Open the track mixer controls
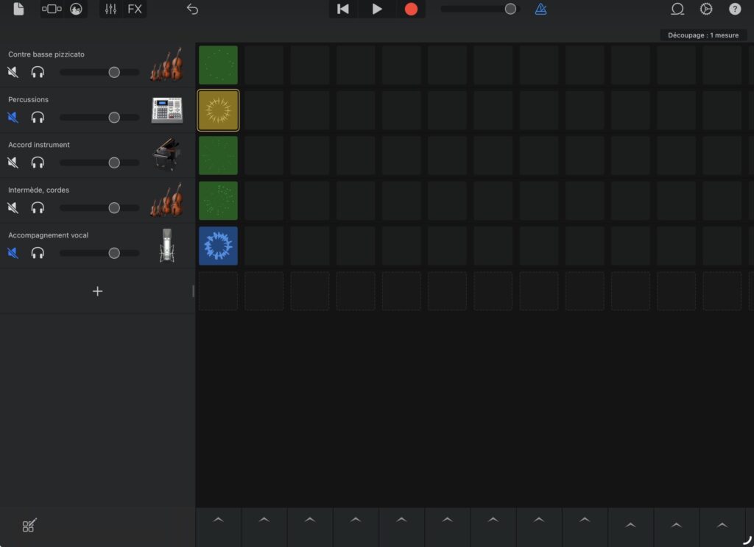Image resolution: width=754 pixels, height=547 pixels. [x=110, y=10]
